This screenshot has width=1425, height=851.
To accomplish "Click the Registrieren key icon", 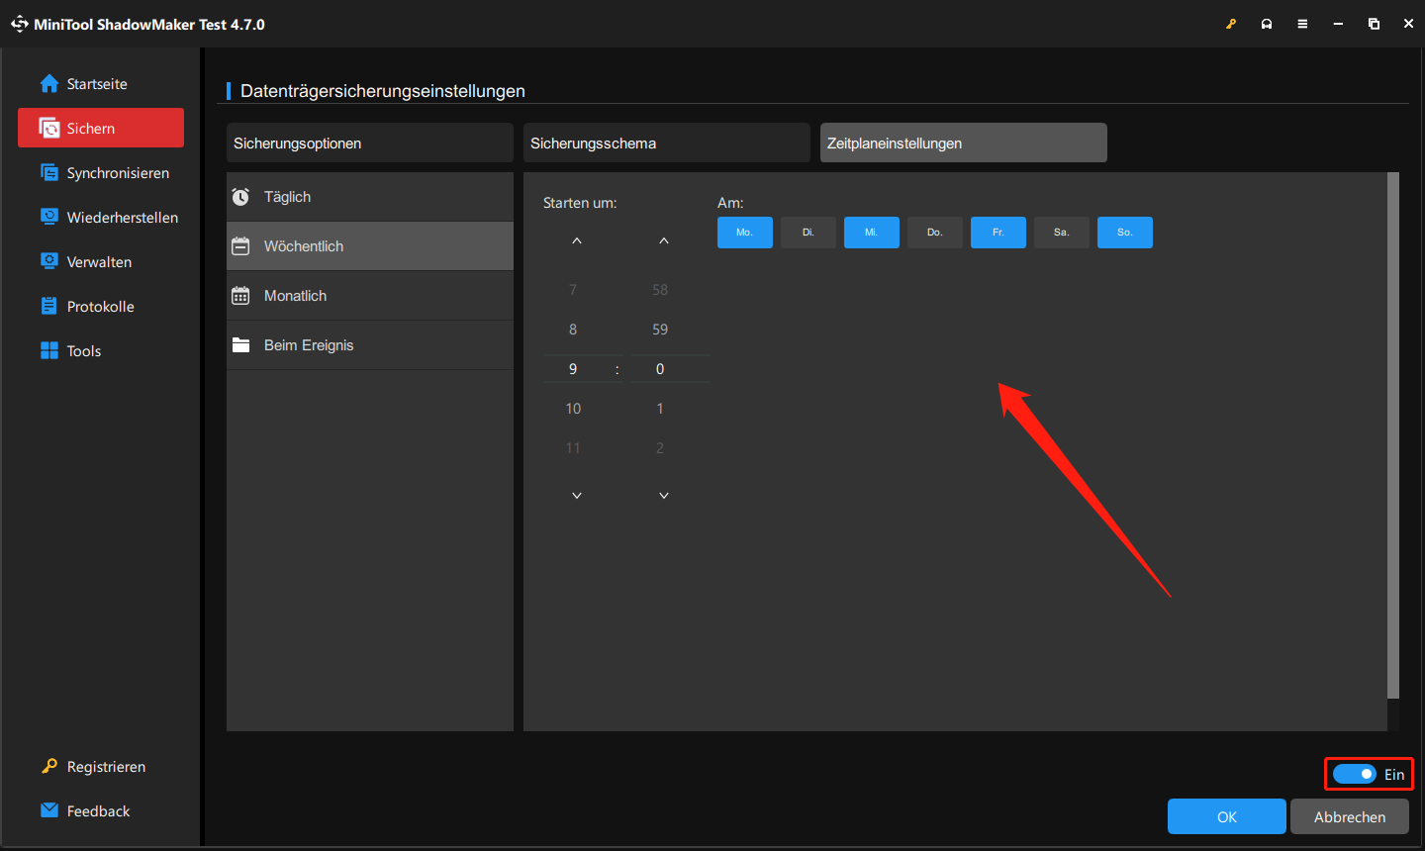I will 49,766.
